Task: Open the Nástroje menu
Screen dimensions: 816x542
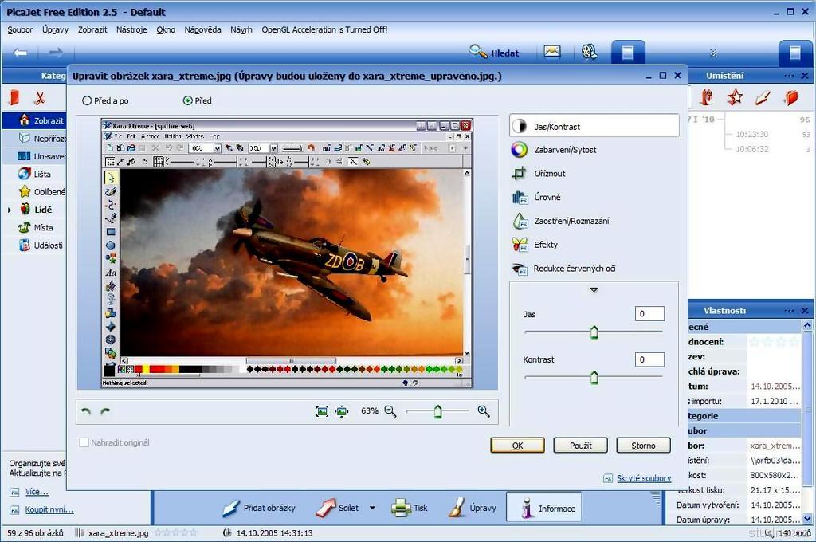Action: [131, 29]
